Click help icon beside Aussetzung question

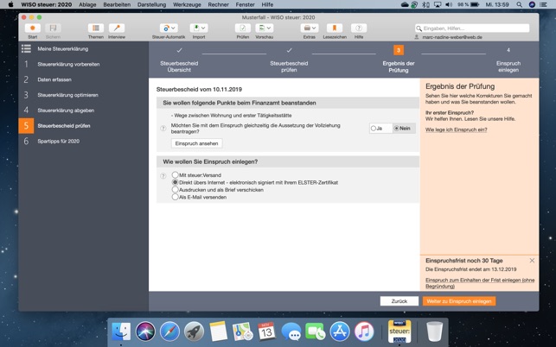(163, 129)
